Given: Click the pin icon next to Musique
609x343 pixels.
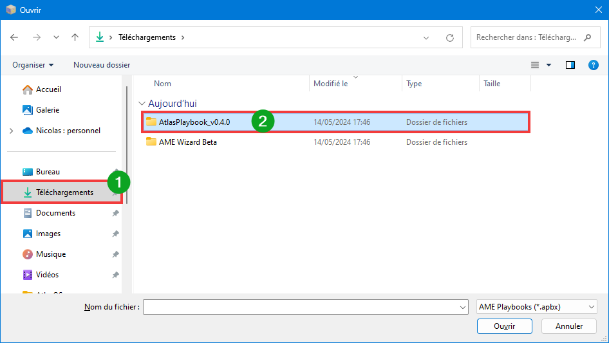Looking at the screenshot, I should pos(115,254).
